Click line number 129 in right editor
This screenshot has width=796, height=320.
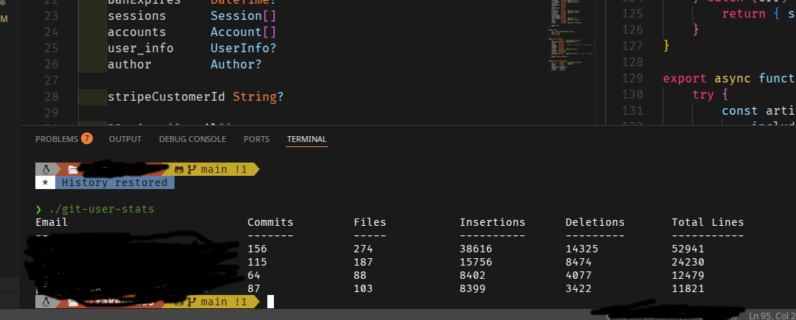pyautogui.click(x=633, y=79)
